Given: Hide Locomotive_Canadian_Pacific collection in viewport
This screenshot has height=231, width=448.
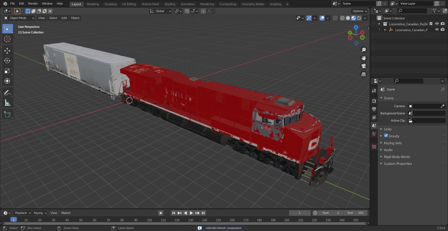Looking at the screenshot, I should coord(437,24).
